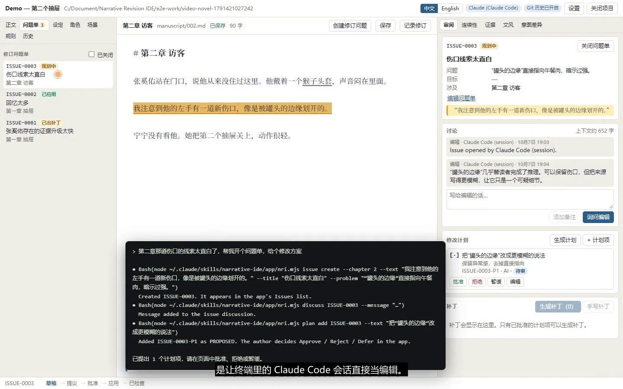Switch to the 设定 tab
Image resolution: width=623 pixels, height=389 pixels.
(58, 25)
